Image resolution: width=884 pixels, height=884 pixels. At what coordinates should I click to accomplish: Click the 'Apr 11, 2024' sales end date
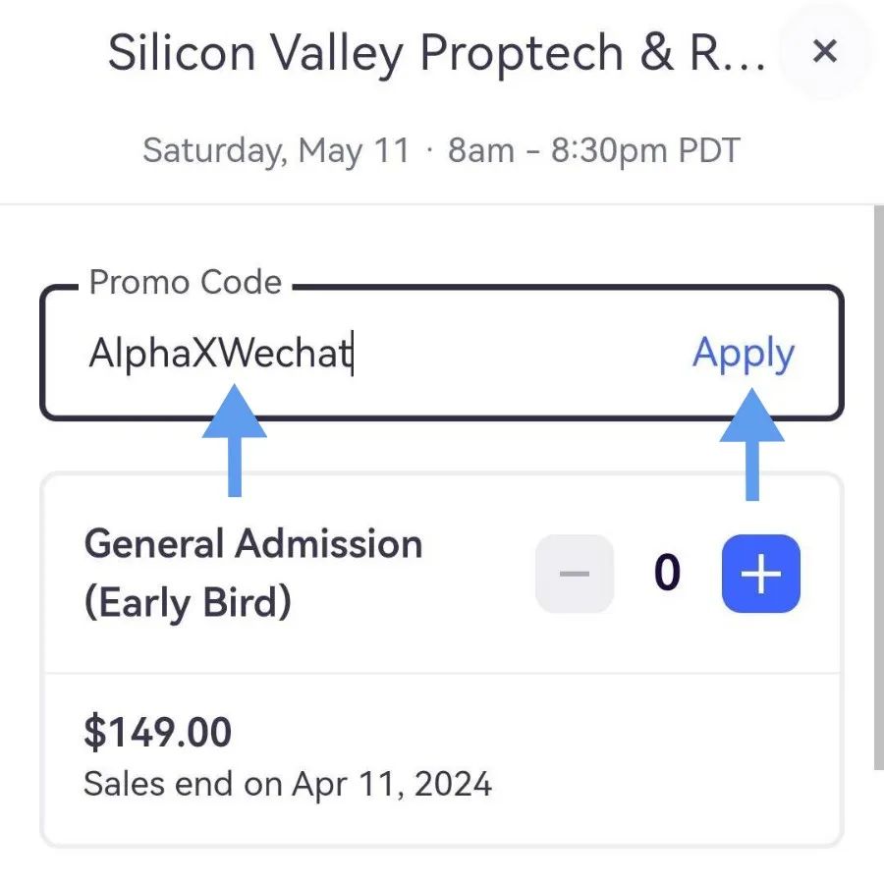[392, 784]
